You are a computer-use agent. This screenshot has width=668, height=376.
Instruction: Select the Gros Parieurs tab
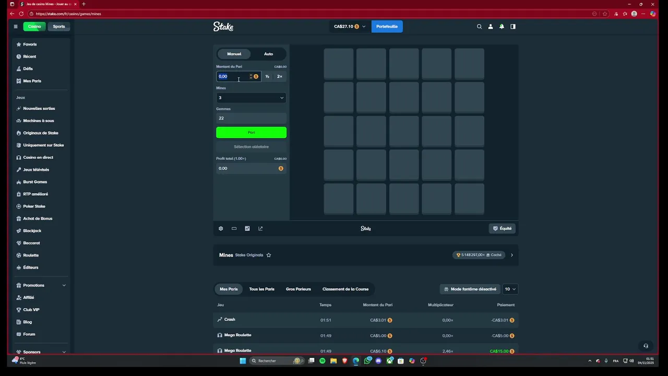298,289
